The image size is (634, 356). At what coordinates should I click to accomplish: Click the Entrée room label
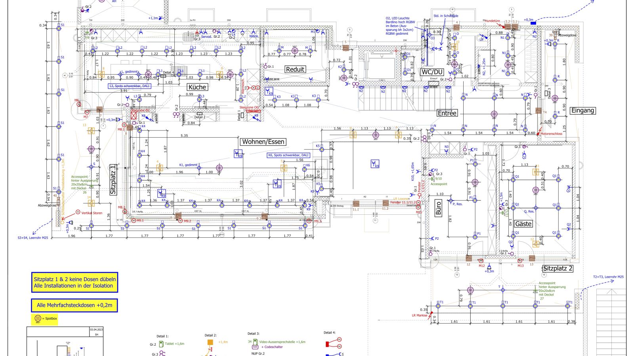click(x=447, y=113)
